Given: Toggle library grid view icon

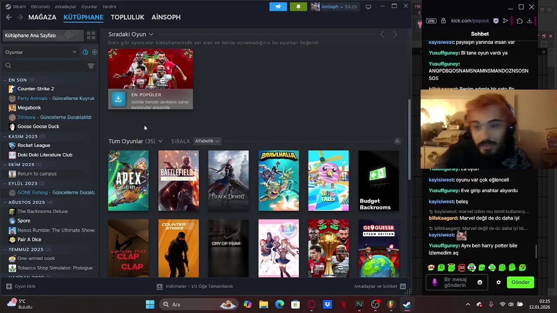Looking at the screenshot, I should [91, 35].
